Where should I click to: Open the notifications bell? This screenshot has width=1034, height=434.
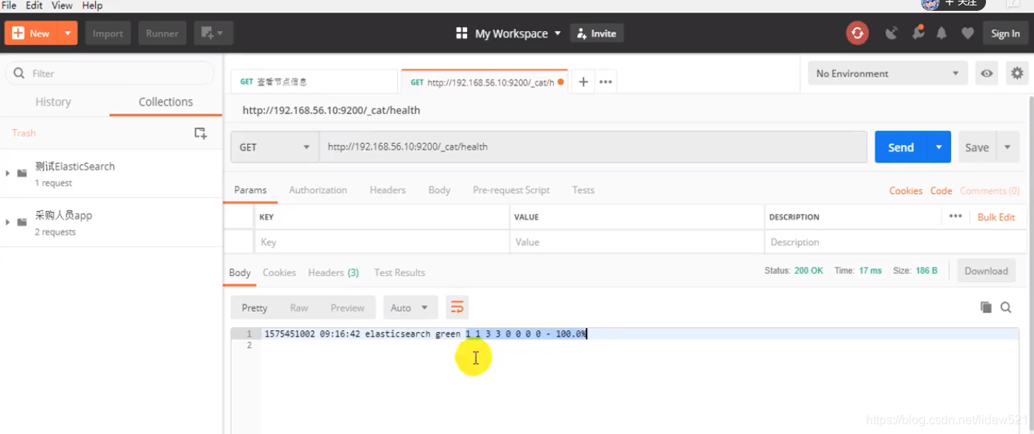point(942,33)
